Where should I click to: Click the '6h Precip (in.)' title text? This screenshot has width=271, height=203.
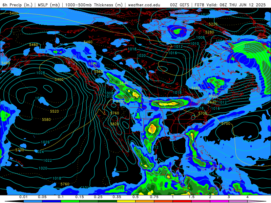(18, 5)
